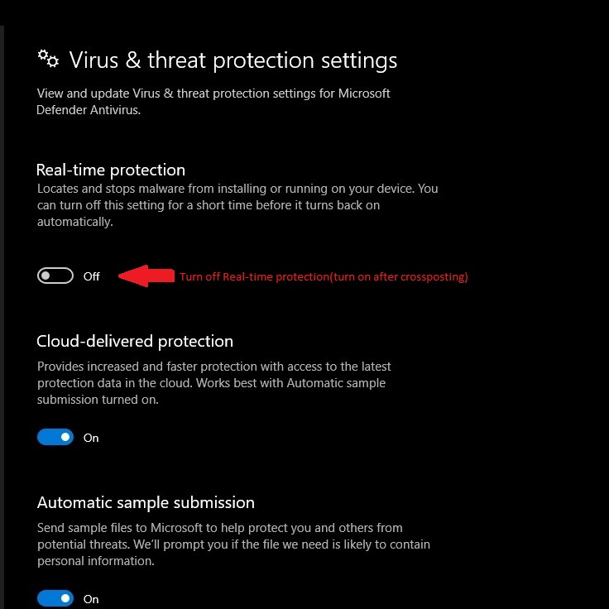Screen dimensions: 609x609
Task: Click the On label under Cloud-delivered protection
Action: click(91, 438)
